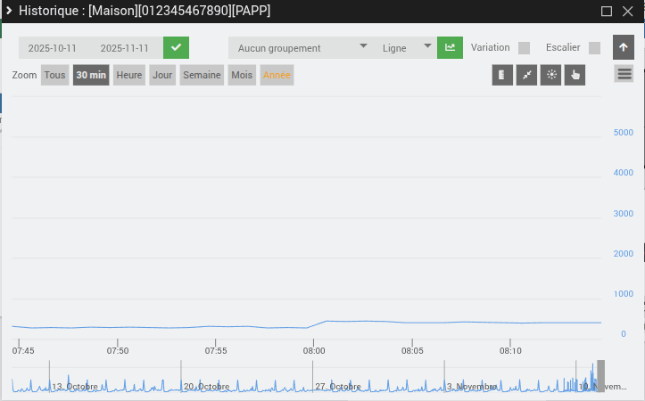The width and height of the screenshot is (645, 401).
Task: Click the 08:00 x-axis label
Action: click(314, 351)
